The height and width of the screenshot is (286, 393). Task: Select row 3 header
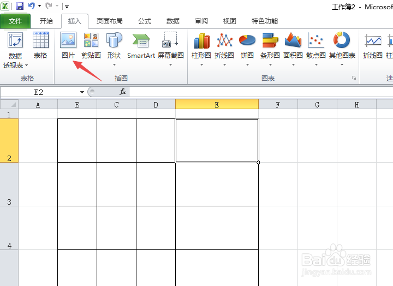point(9,184)
